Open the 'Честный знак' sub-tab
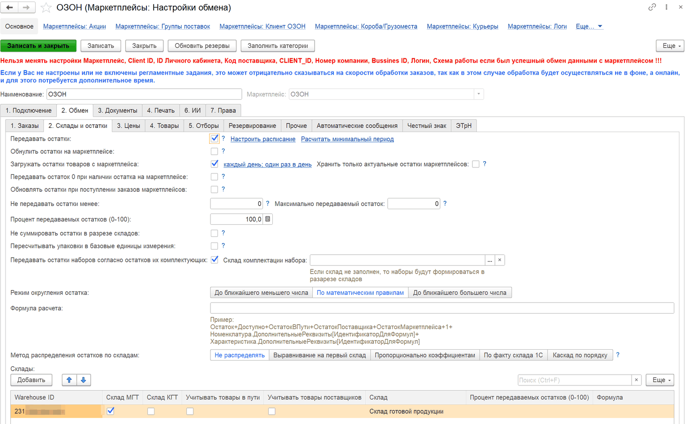The width and height of the screenshot is (686, 424). [427, 126]
